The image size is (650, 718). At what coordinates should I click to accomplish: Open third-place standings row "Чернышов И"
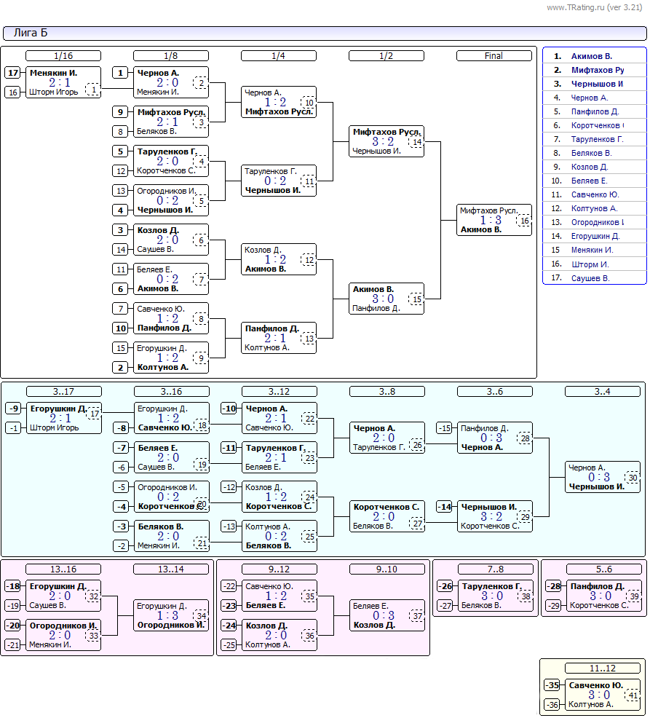point(594,84)
